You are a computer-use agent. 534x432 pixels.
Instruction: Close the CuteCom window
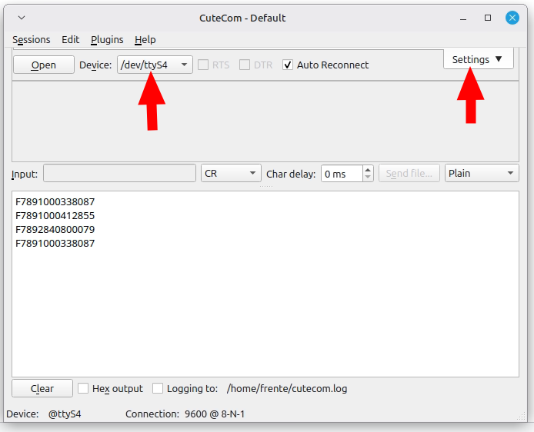[512, 18]
